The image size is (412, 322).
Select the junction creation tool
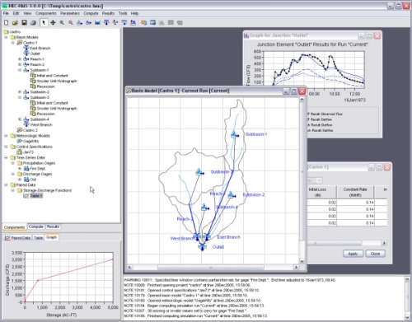coord(106,22)
